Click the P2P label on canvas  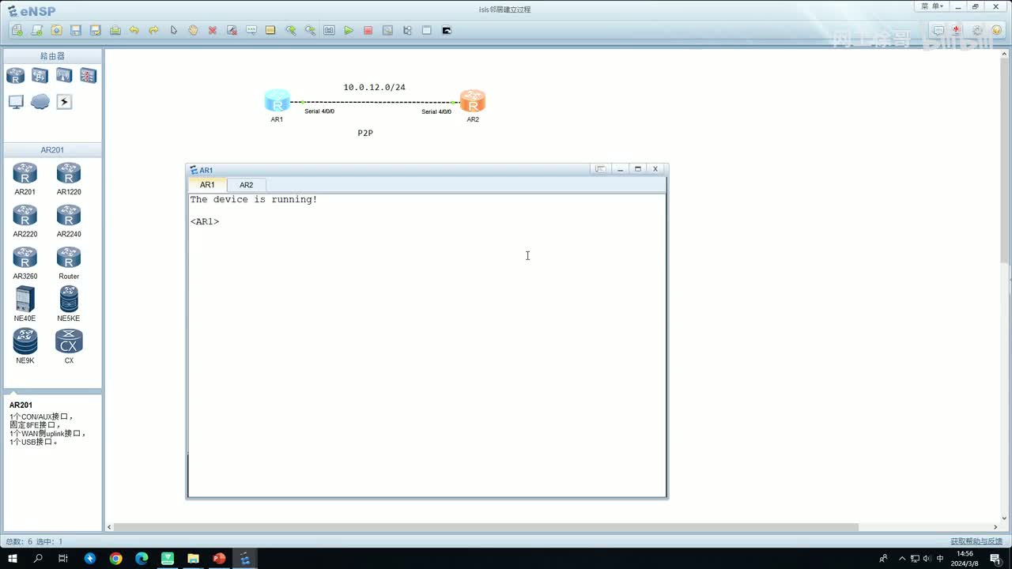pyautogui.click(x=365, y=134)
